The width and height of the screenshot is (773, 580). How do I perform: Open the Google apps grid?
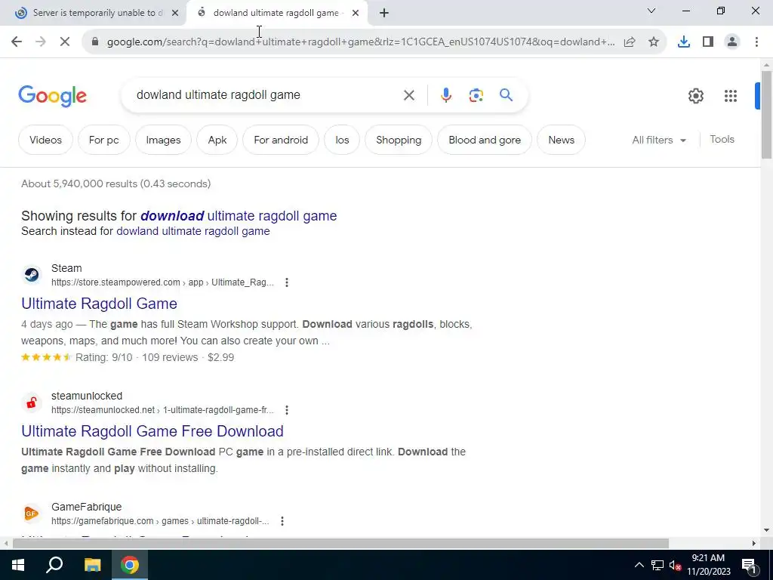731,96
